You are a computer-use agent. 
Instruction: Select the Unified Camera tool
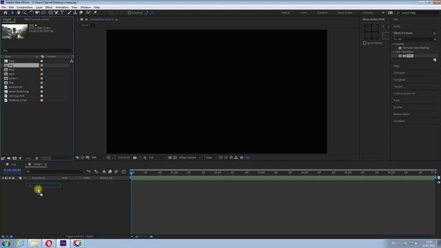tap(37, 12)
